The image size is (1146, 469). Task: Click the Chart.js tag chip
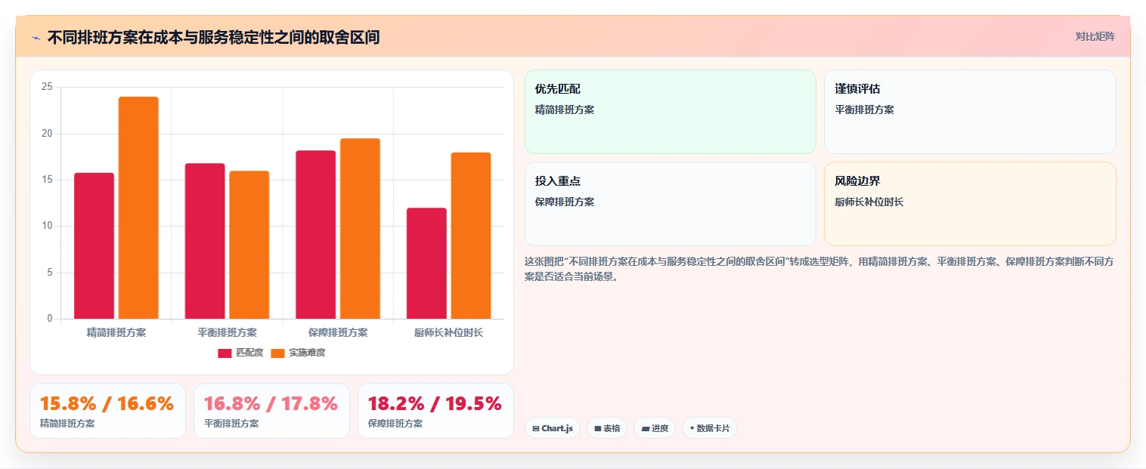tap(553, 428)
